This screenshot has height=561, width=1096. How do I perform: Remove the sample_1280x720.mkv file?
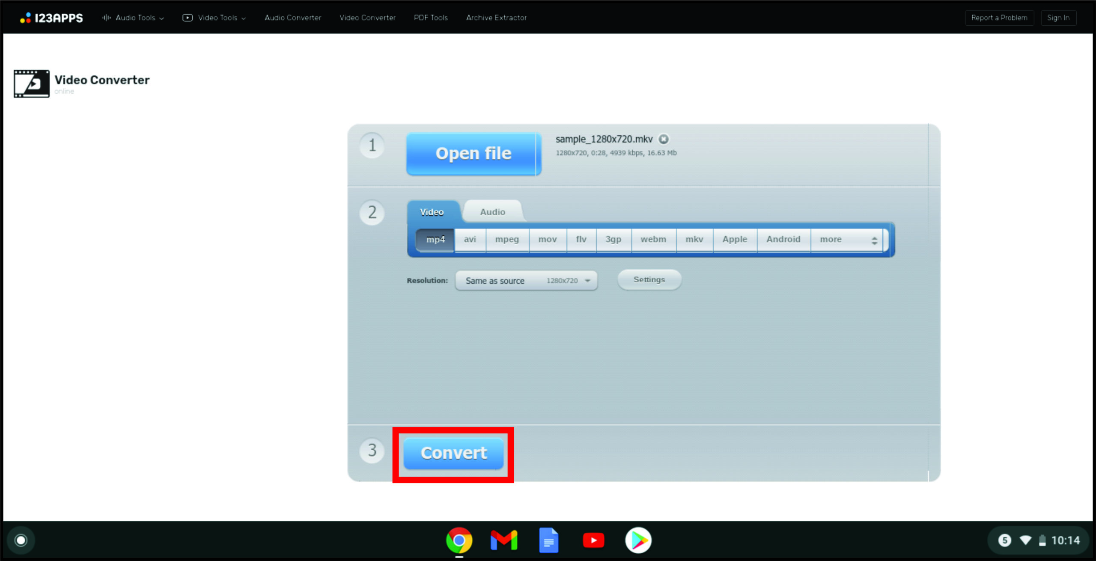(x=663, y=139)
